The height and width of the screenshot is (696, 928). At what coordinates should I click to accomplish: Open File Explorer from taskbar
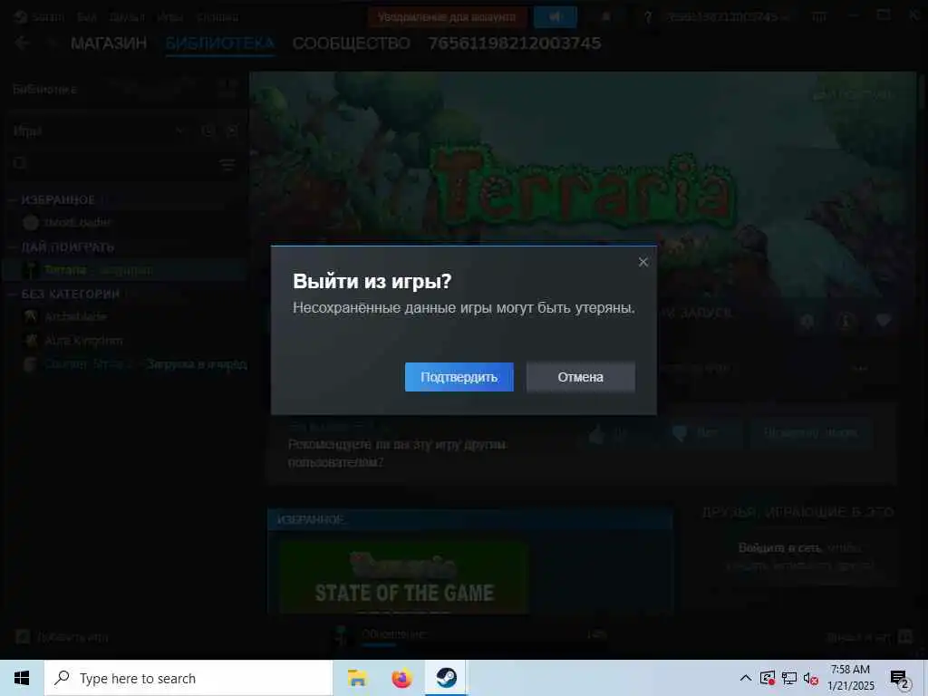click(x=357, y=678)
